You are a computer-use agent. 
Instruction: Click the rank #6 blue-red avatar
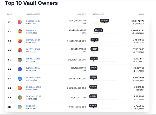(20, 69)
